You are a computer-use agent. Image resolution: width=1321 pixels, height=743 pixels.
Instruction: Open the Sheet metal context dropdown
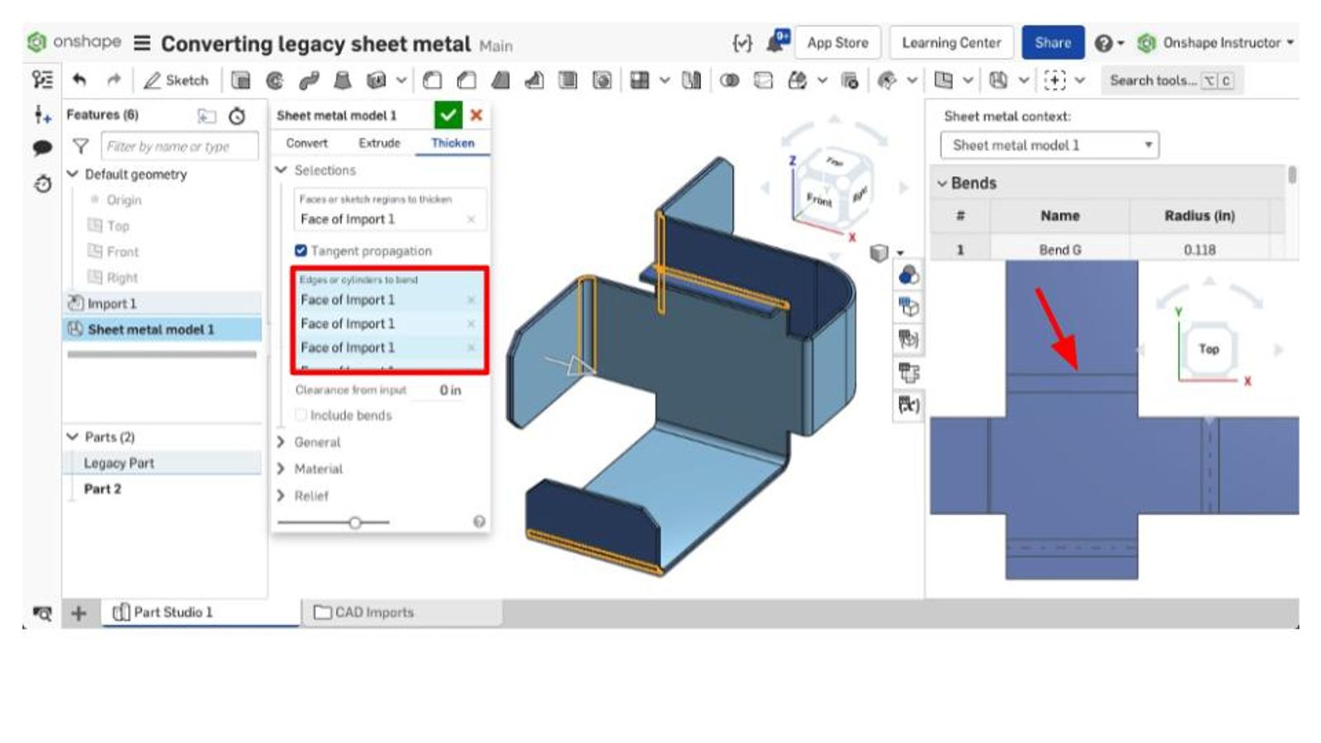(1049, 145)
